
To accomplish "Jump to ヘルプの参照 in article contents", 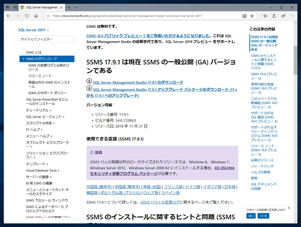I will [x=260, y=172].
